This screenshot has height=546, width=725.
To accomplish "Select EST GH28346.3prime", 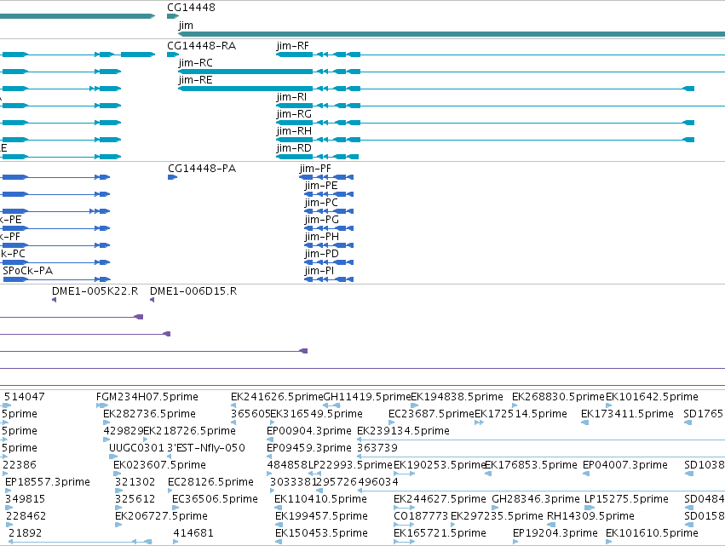I will pos(535,499).
